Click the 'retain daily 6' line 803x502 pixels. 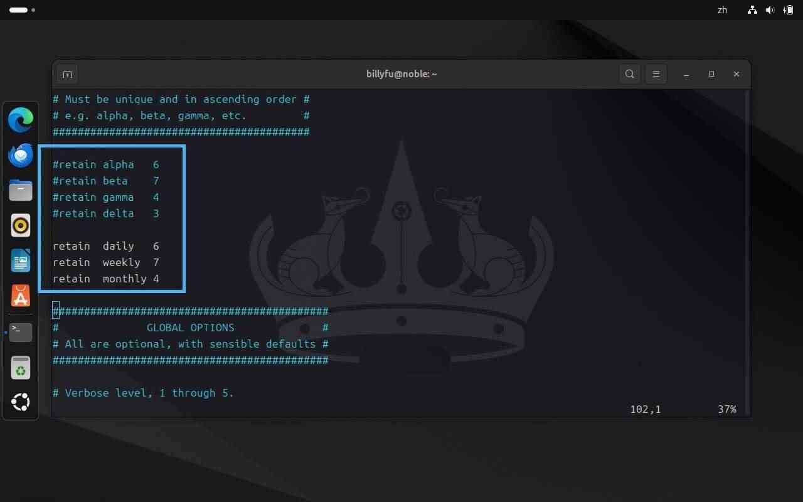(x=106, y=246)
